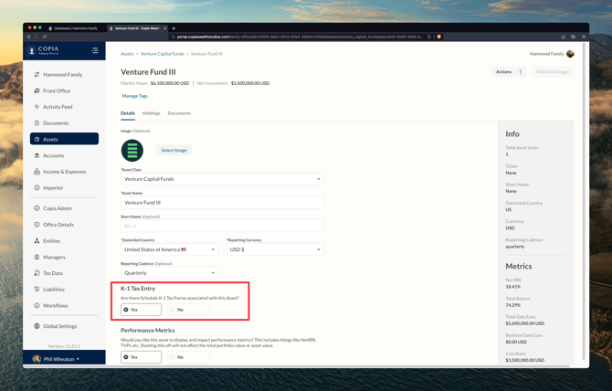This screenshot has height=391, width=612.
Task: Open Activity Feed from the sidebar
Action: point(58,107)
